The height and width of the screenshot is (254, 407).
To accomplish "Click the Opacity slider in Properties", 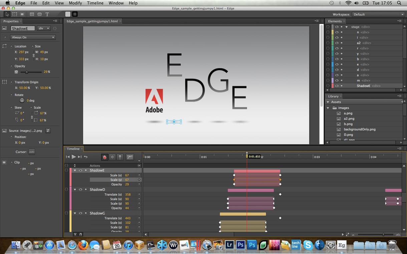I will (x=31, y=72).
